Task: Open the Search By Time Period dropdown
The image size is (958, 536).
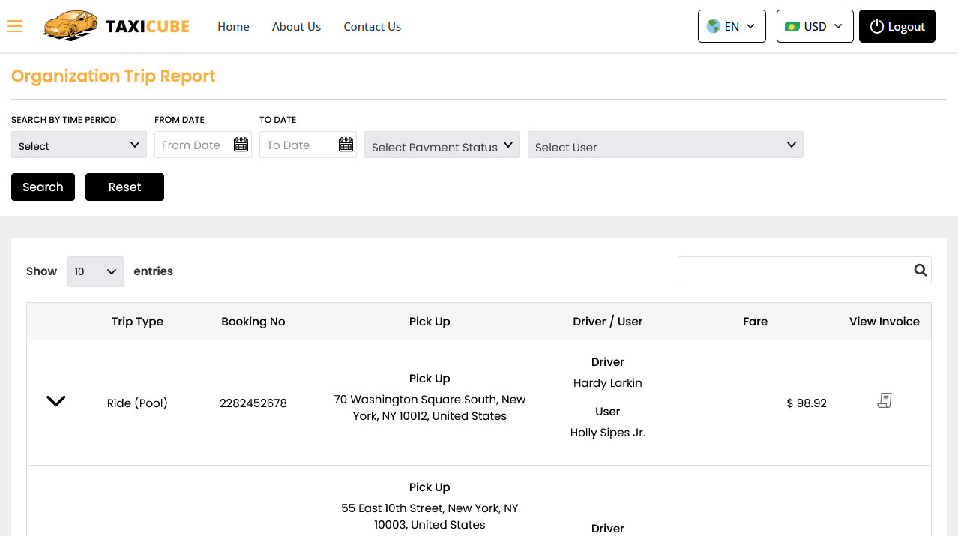Action: tap(79, 145)
